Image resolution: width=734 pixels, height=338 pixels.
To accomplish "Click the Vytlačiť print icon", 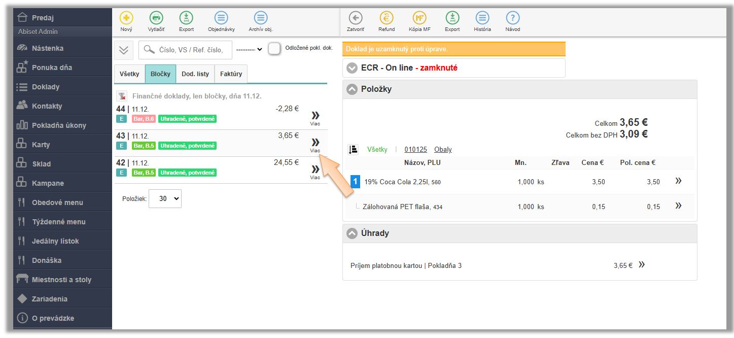I will pyautogui.click(x=156, y=18).
